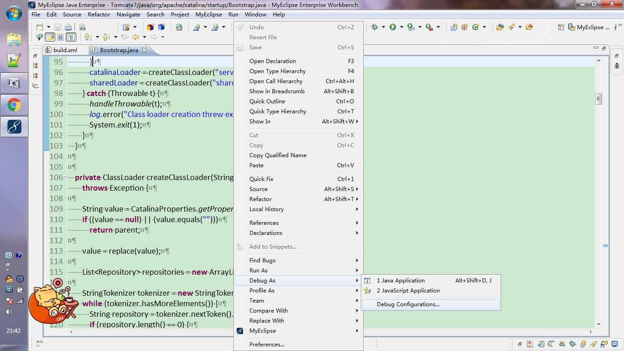
Task: Click Preferences... in context menu
Action: (299, 345)
